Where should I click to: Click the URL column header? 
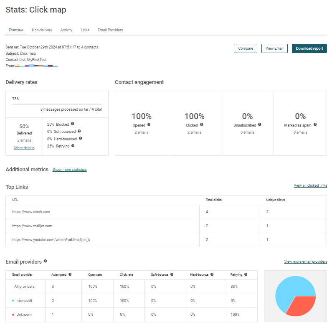(x=15, y=200)
